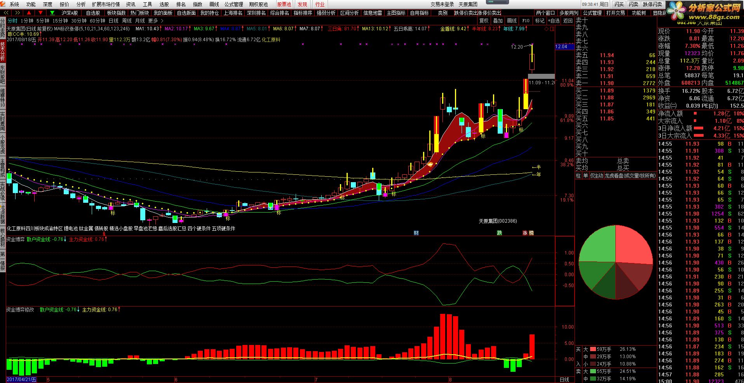744x383 pixels.
Task: Click 多股同列 layout button
Action: (569, 13)
